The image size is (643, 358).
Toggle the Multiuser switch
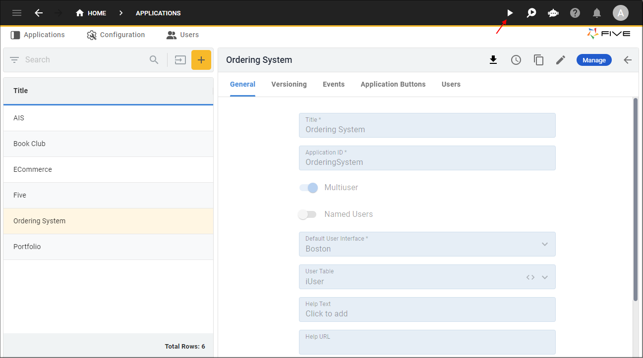(x=308, y=188)
